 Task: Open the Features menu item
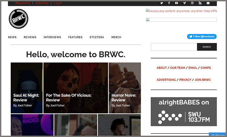pyautogui.click(x=75, y=37)
